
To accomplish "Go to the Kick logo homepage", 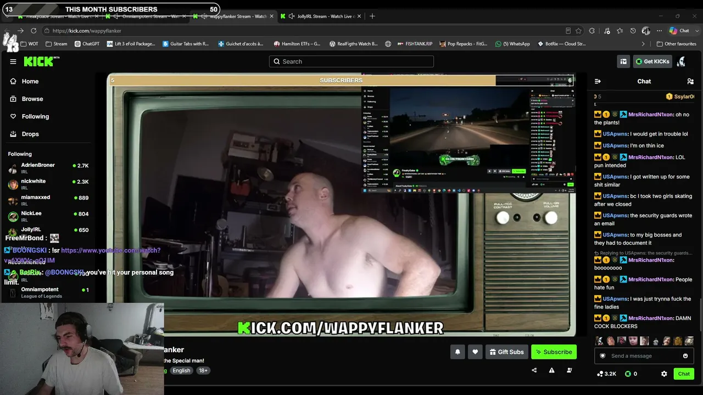I will pos(41,61).
